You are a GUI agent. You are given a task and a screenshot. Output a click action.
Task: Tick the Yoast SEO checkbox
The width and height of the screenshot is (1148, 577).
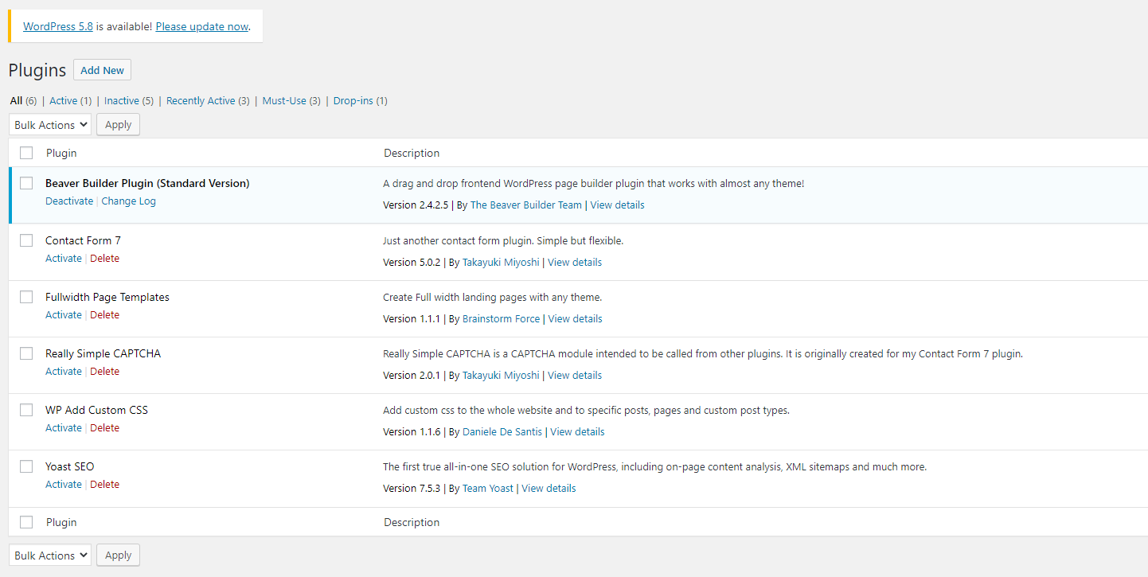pos(26,466)
